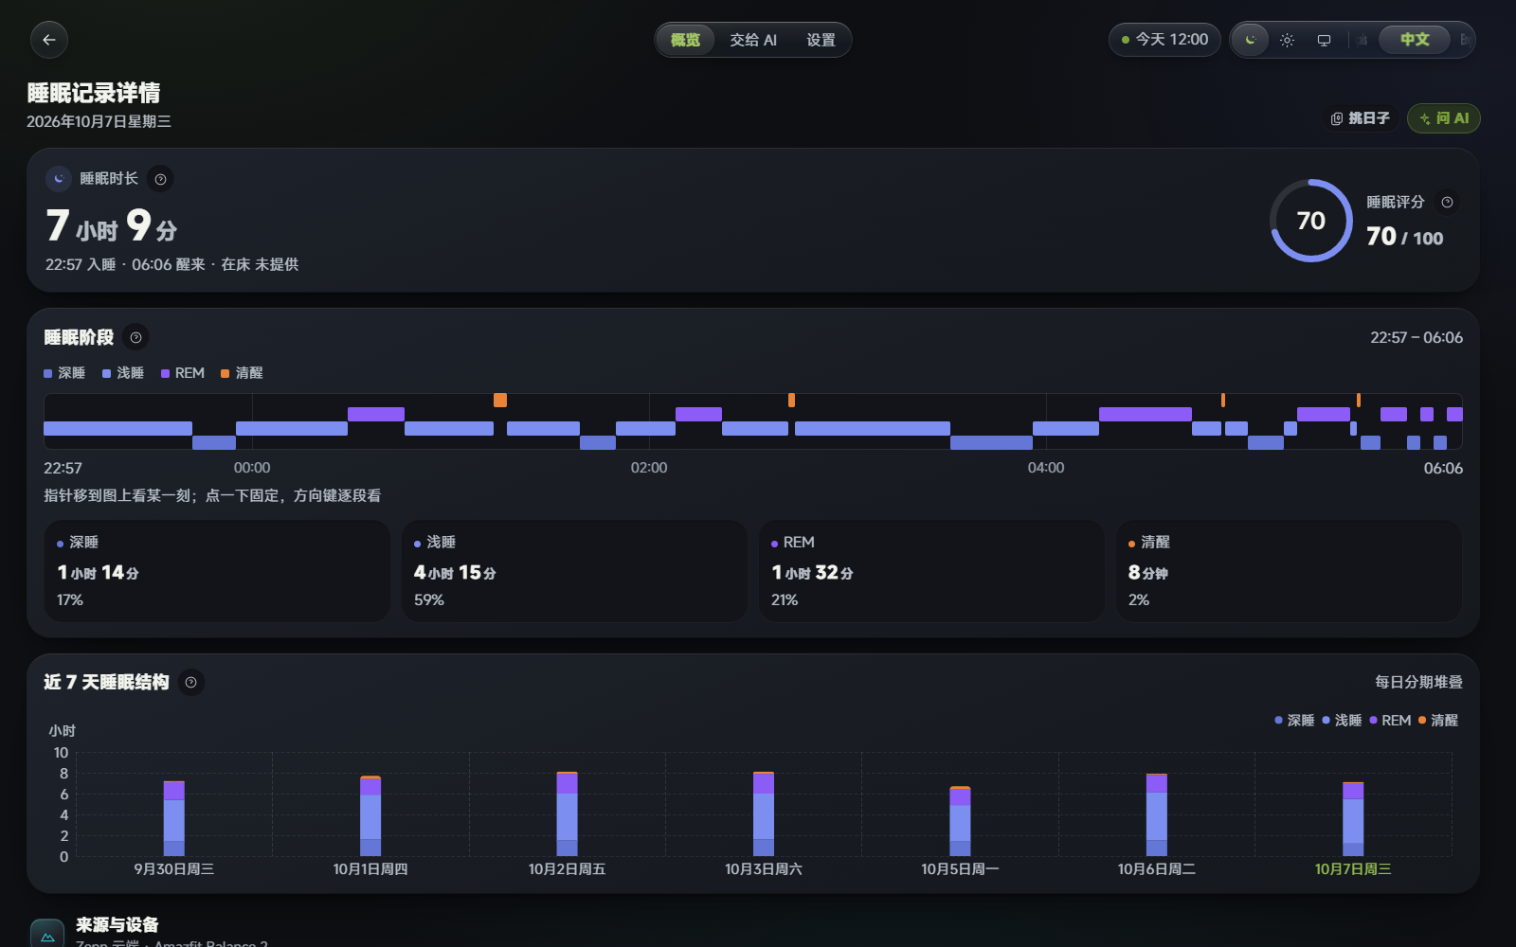Image resolution: width=1516 pixels, height=947 pixels.
Task: Click the 10月5日周一 stacked bar
Action: [960, 821]
